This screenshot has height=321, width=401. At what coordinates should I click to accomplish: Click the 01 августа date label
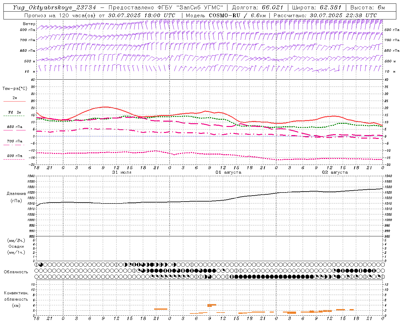coord(228,172)
